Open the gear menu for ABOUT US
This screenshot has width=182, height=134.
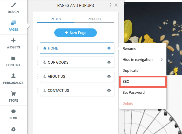[109, 76]
